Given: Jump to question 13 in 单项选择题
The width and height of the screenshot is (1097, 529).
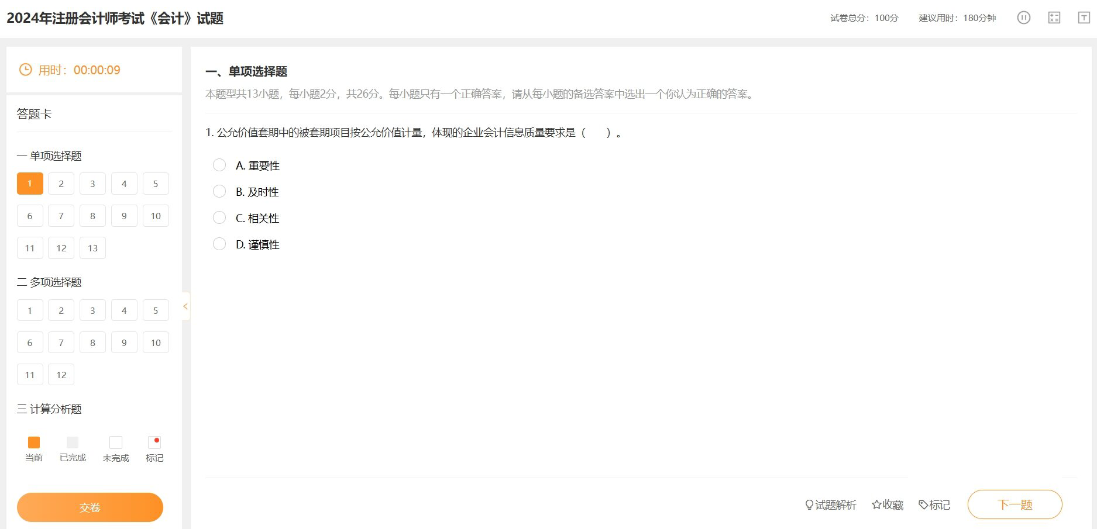Looking at the screenshot, I should tap(92, 248).
